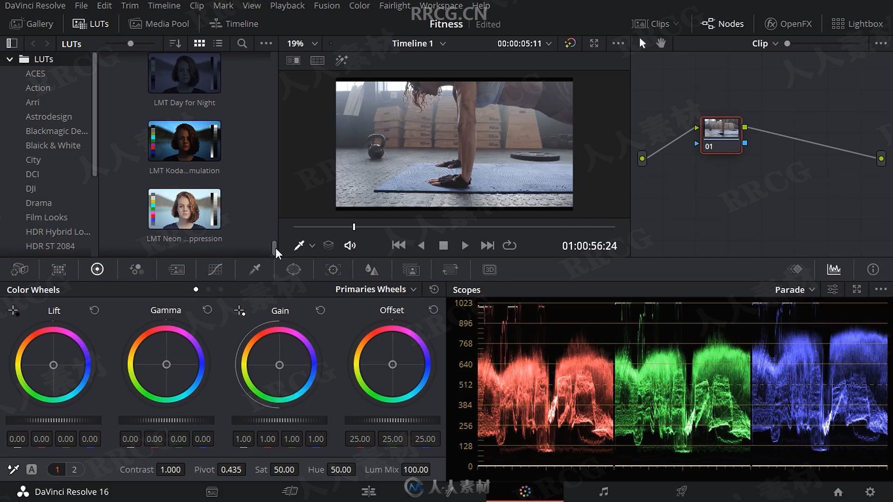
Task: Select the LMT Day for Night thumbnail
Action: point(184,73)
